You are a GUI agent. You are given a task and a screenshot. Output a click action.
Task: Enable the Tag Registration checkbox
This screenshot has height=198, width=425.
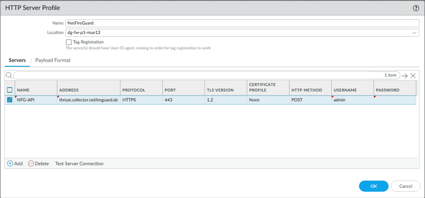point(69,42)
